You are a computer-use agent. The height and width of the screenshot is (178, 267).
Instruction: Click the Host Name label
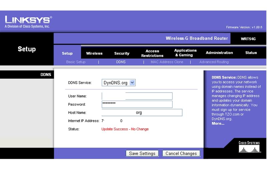pyautogui.click(x=77, y=113)
